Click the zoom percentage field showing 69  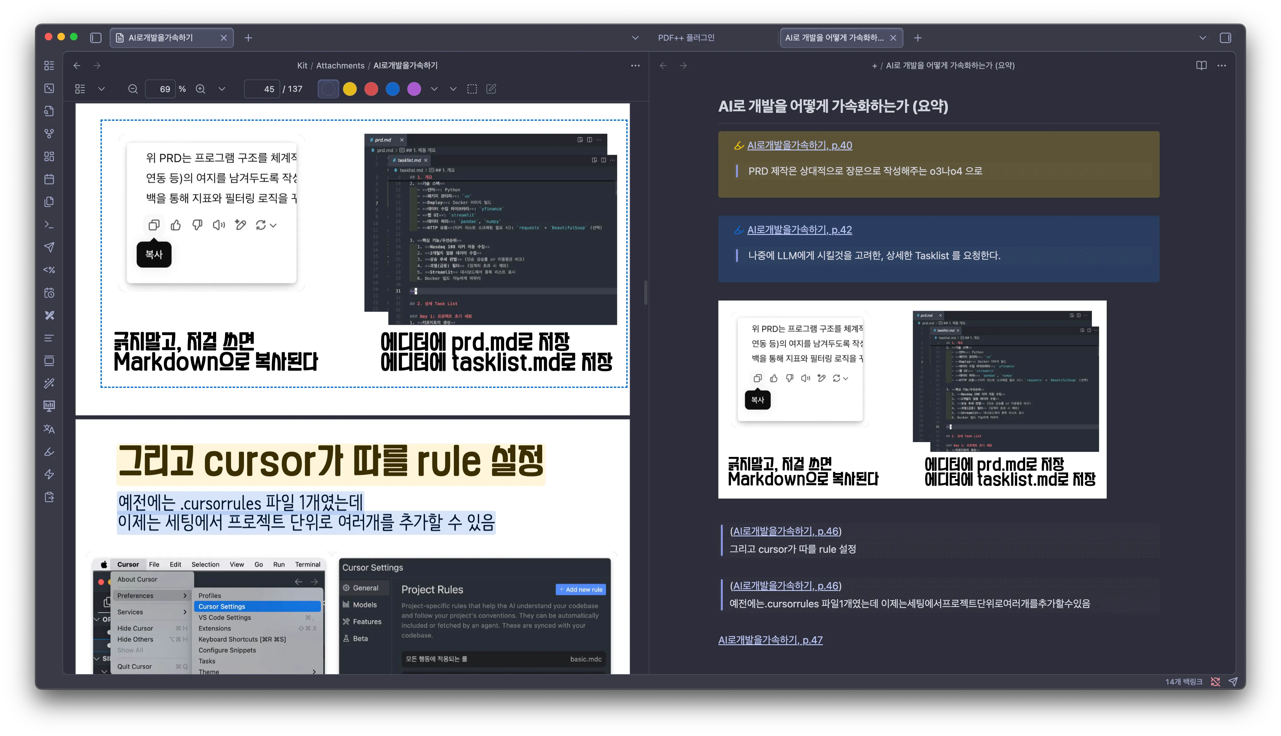[161, 89]
